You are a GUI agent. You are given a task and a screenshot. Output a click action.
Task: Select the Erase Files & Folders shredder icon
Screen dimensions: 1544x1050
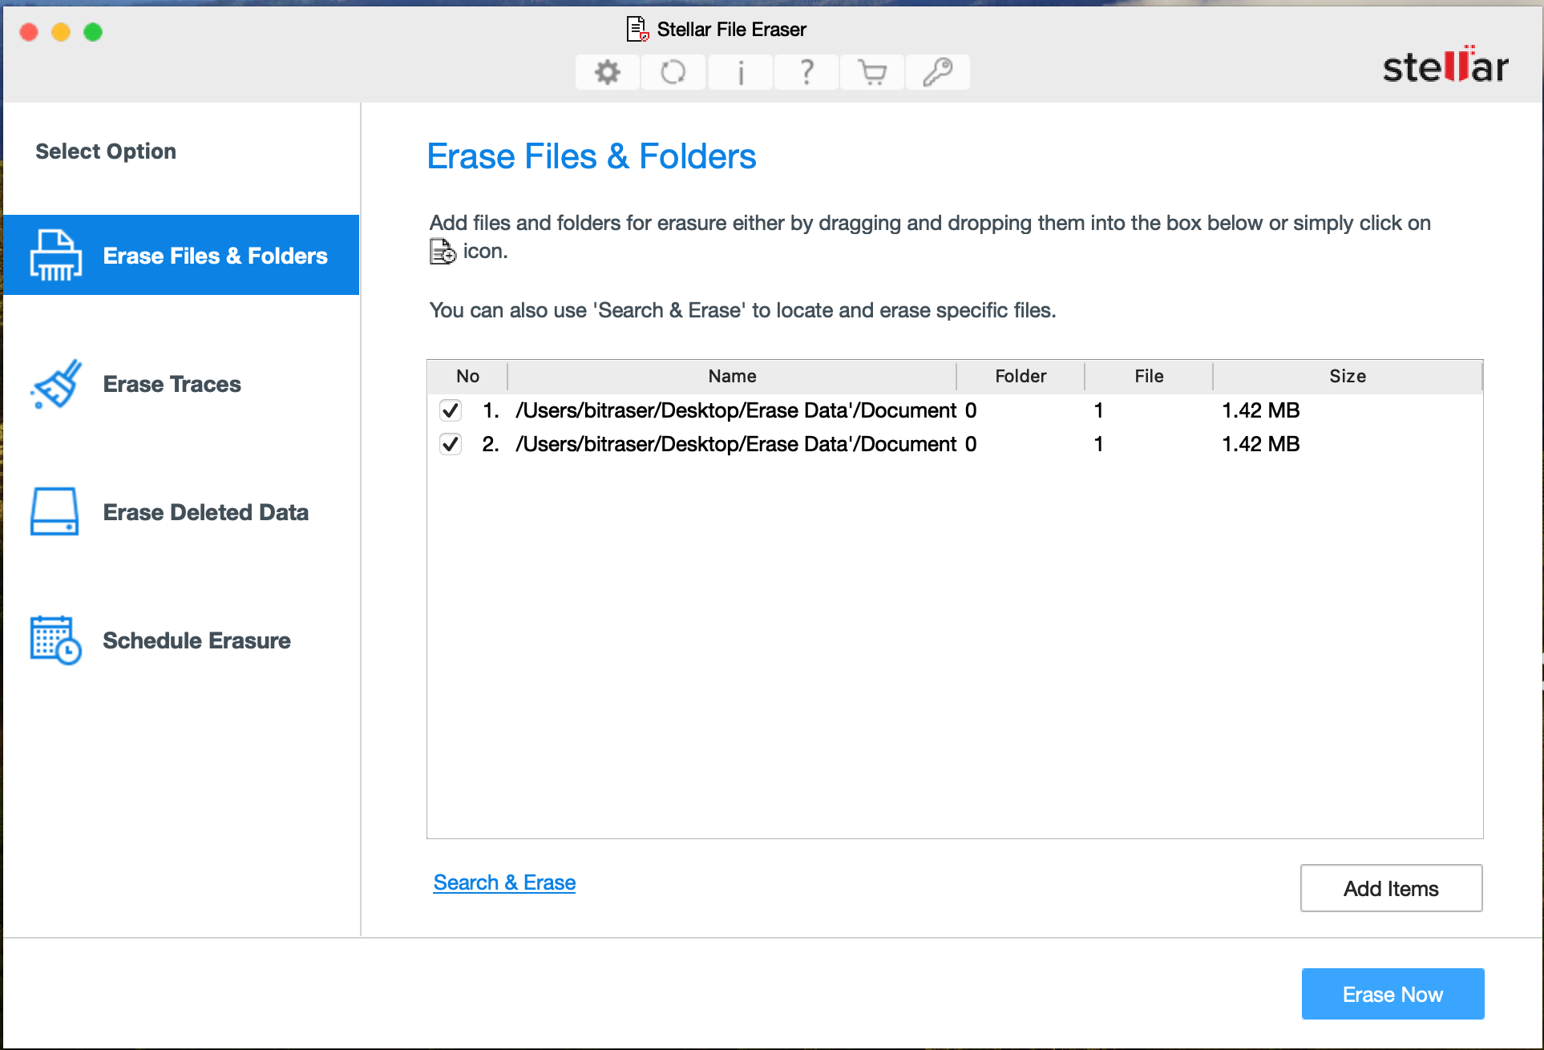(55, 255)
